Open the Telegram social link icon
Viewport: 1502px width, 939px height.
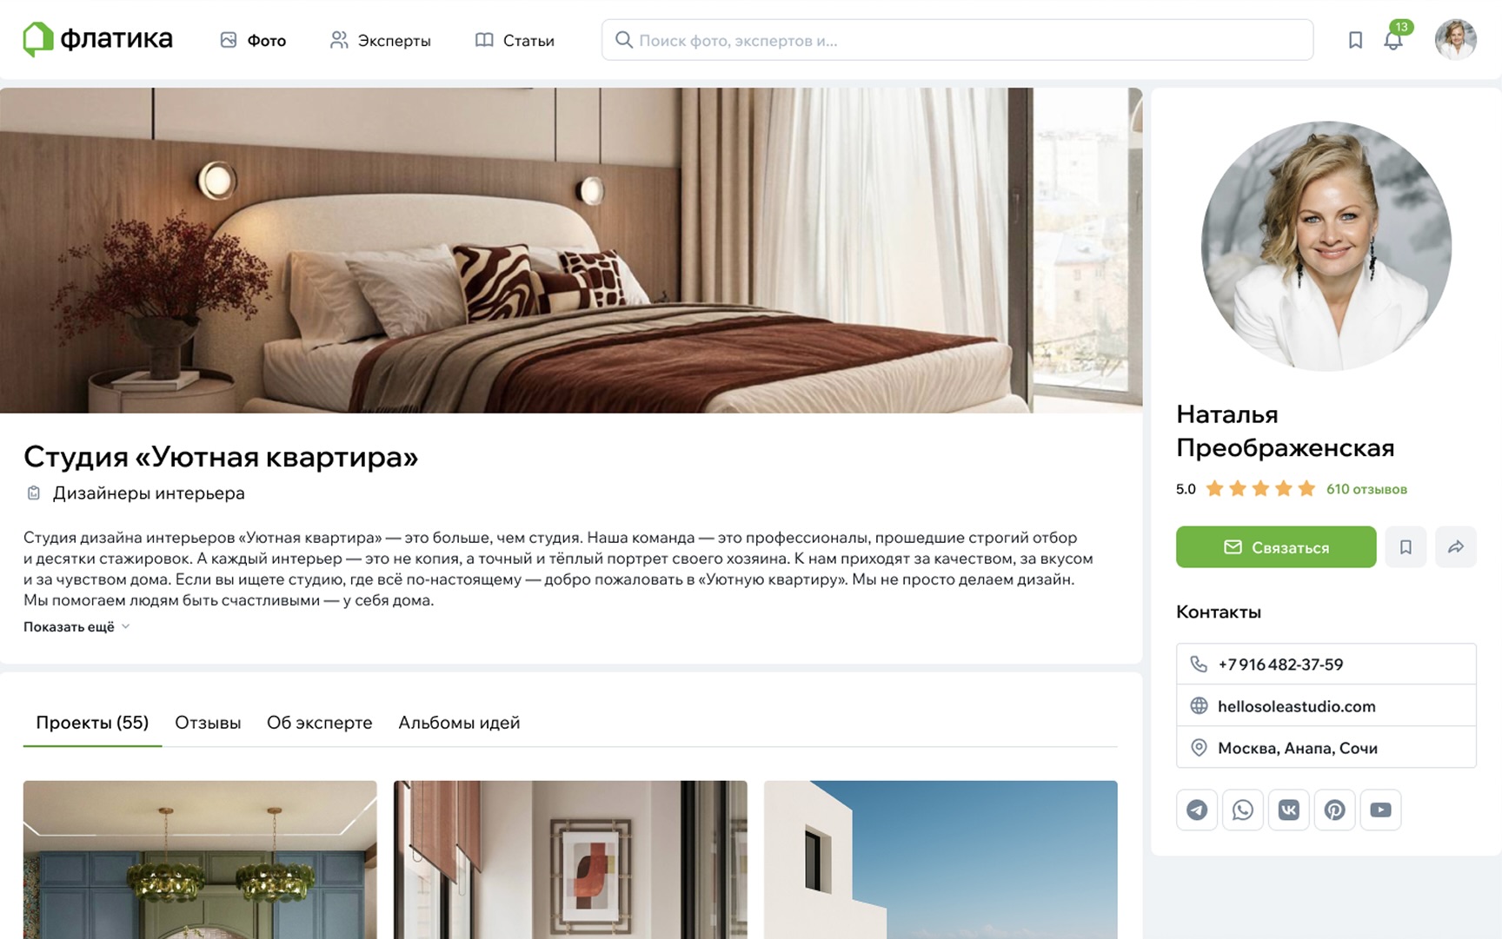(1196, 810)
